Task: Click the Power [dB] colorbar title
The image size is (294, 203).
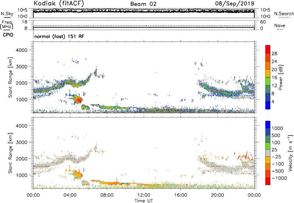Action: point(280,77)
